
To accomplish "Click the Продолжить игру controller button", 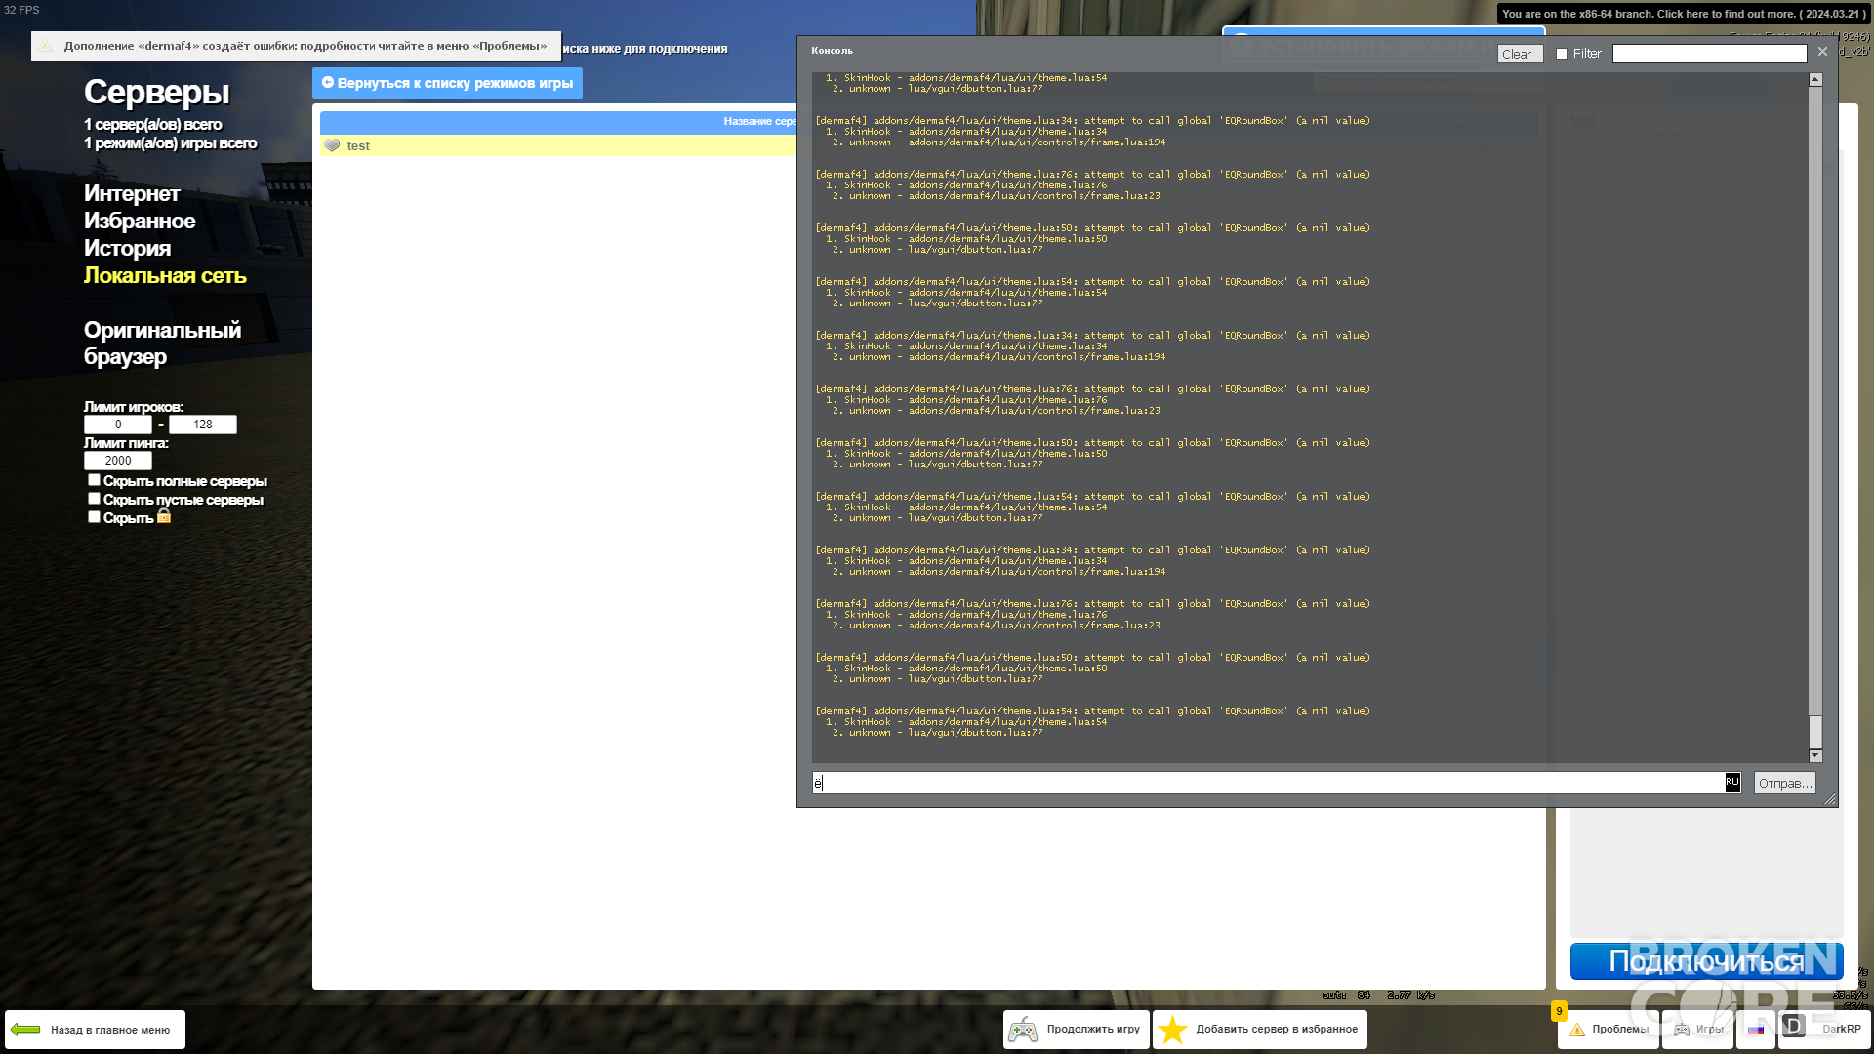I will (x=1076, y=1030).
